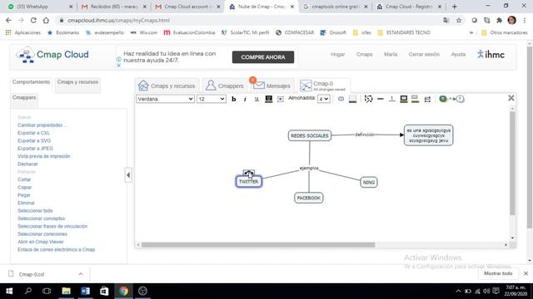The height and width of the screenshot is (299, 533).
Task: Click the line style underline icon
Action: click(391, 99)
